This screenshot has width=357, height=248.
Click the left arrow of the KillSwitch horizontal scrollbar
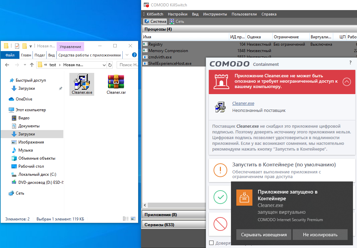click(145, 205)
